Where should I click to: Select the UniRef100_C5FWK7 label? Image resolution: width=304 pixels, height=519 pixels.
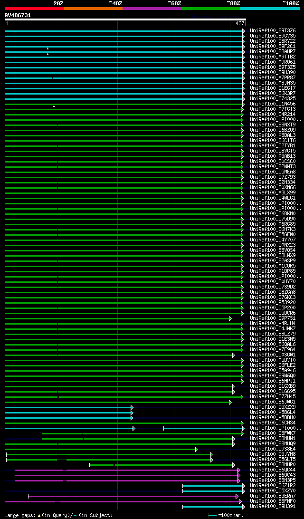(273, 433)
